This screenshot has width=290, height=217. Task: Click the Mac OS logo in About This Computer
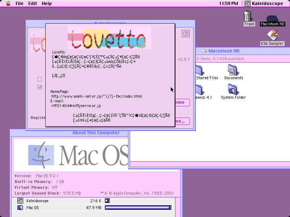pyautogui.click(x=78, y=155)
